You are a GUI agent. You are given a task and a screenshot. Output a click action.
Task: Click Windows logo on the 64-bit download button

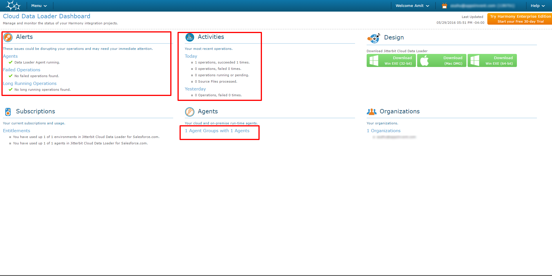(475, 61)
